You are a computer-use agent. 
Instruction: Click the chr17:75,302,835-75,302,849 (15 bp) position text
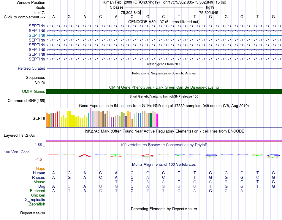[195, 2]
